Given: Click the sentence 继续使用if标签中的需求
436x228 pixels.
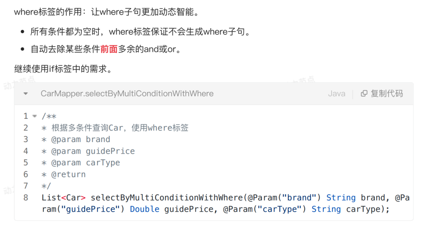Looking at the screenshot, I should click(x=63, y=69).
